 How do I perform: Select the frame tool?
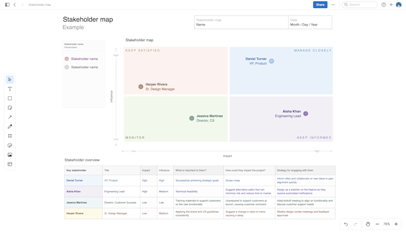(10, 136)
